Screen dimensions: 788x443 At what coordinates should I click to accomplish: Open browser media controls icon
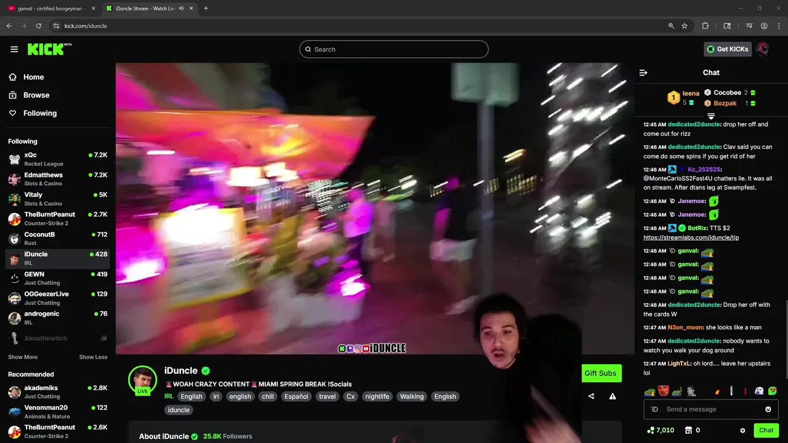click(x=749, y=26)
